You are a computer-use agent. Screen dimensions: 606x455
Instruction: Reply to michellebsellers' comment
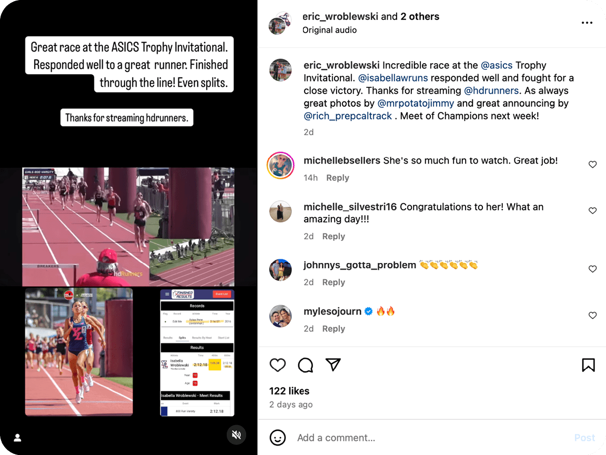coord(337,178)
